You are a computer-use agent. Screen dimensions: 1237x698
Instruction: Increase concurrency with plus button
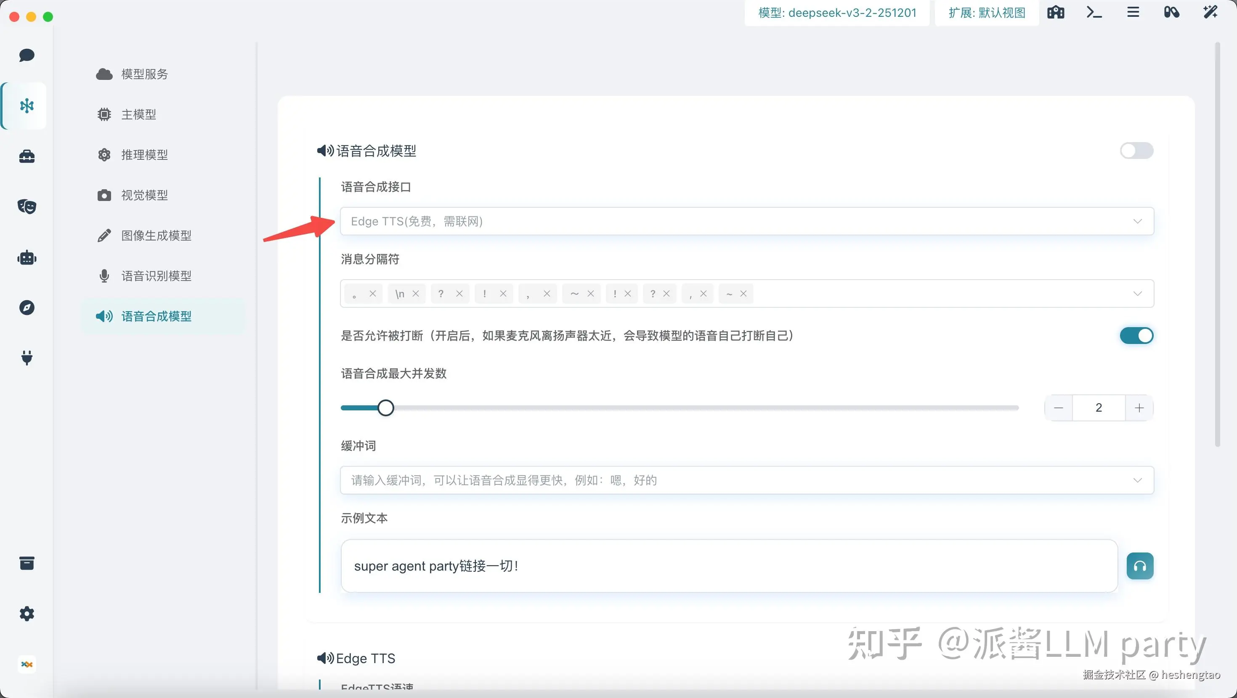click(x=1139, y=408)
